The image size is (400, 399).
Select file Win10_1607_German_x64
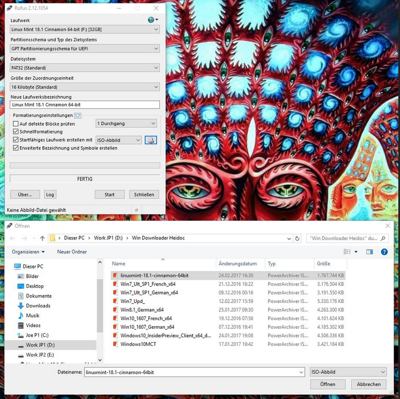point(228,327)
